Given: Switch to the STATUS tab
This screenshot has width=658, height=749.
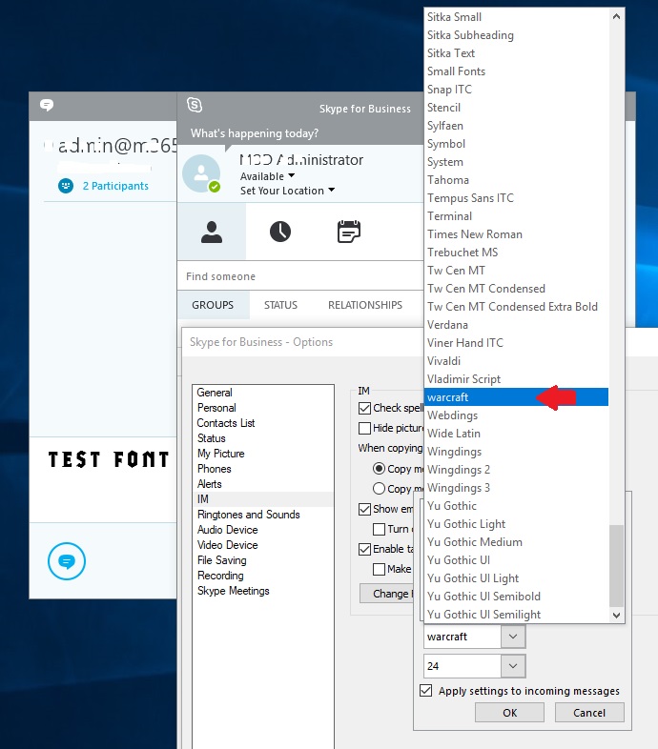Looking at the screenshot, I should coord(280,305).
